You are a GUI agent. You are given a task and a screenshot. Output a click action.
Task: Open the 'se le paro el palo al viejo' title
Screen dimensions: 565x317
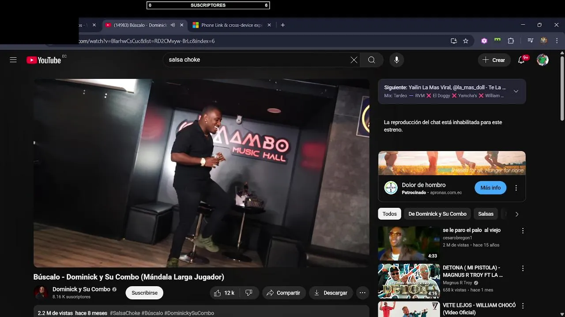[x=471, y=230]
